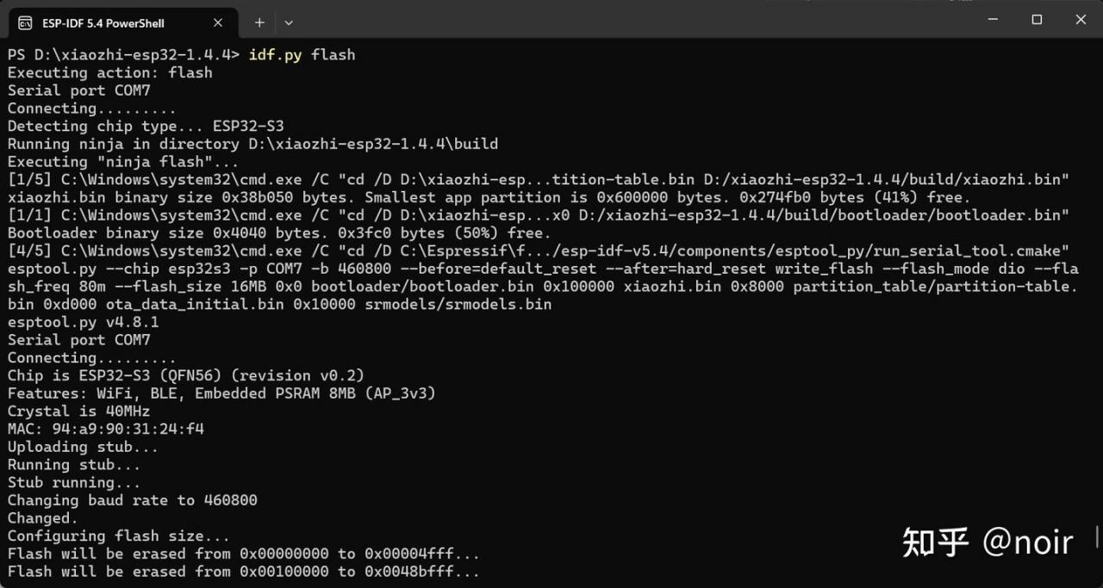This screenshot has width=1103, height=588.
Task: Click the "esptool.py v4.8.1" output line
Action: pos(83,322)
